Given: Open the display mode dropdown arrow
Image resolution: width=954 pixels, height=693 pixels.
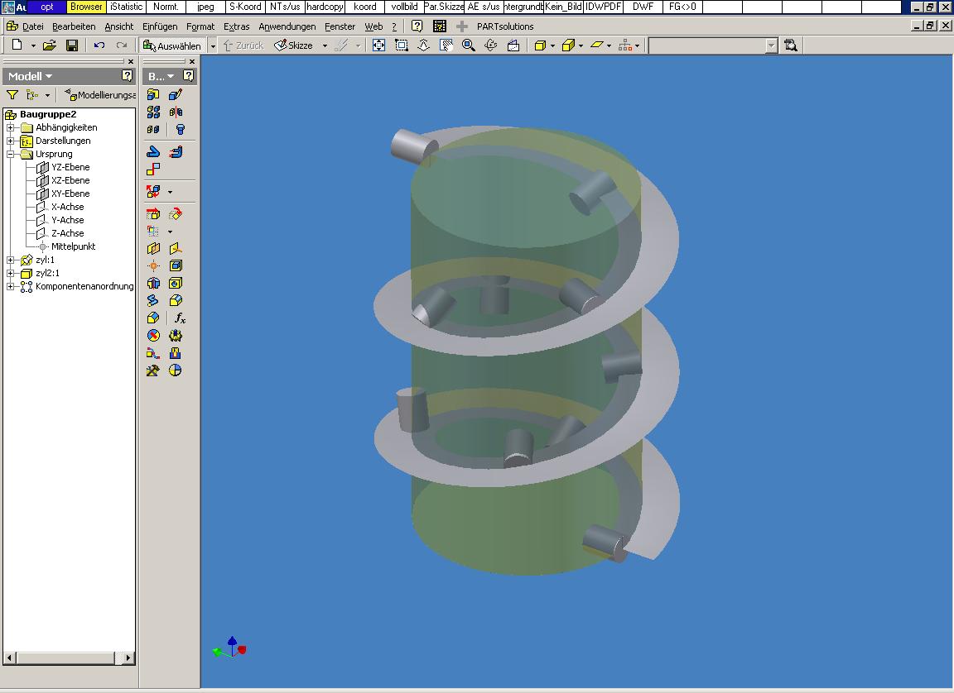Looking at the screenshot, I should [552, 45].
